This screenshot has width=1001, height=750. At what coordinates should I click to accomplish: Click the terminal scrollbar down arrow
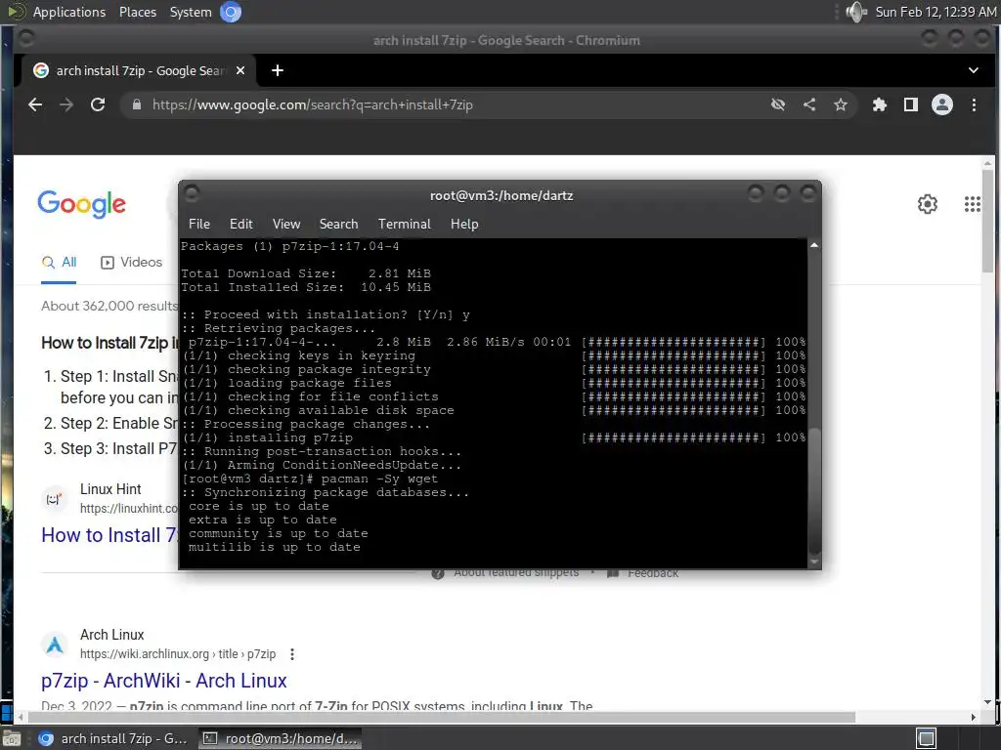(814, 562)
